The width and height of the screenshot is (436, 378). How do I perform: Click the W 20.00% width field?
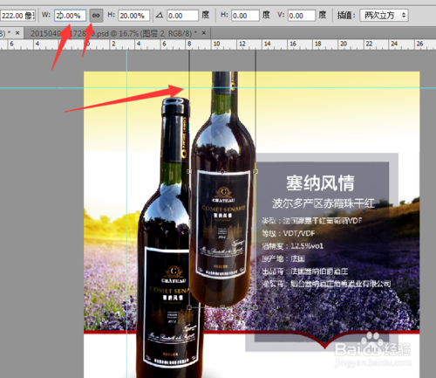70,16
